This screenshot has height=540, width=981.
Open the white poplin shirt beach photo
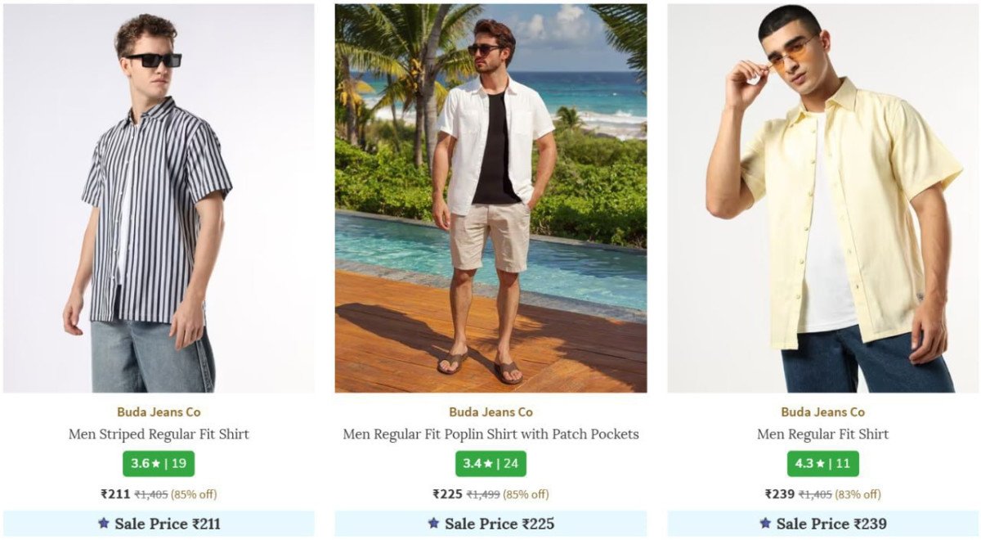pos(490,198)
